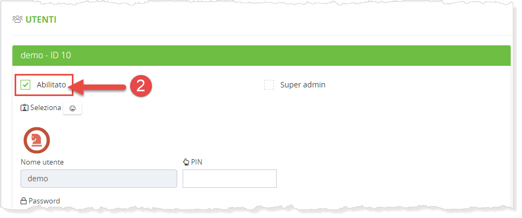Click the users group icon beside UTENTI
Viewport: 522px width, 218px height.
[x=17, y=20]
